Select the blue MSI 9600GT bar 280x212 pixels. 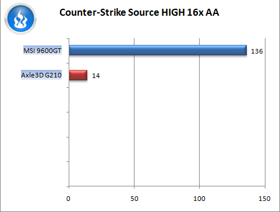click(158, 50)
